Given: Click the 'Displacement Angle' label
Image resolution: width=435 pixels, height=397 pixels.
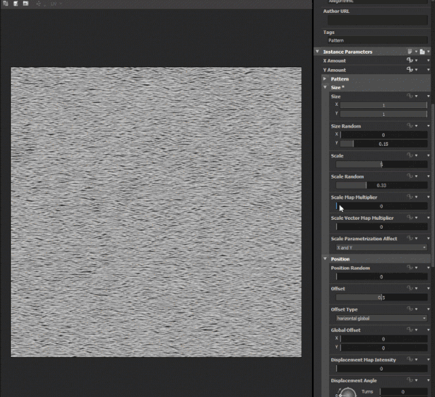Looking at the screenshot, I should (353, 381).
